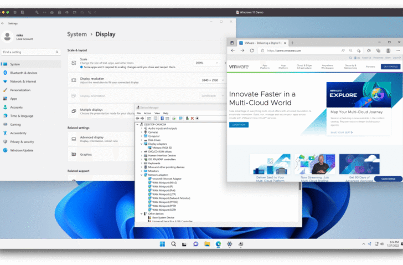This screenshot has width=403, height=265.
Task: Go back in the Edge browser
Action: 233,50
